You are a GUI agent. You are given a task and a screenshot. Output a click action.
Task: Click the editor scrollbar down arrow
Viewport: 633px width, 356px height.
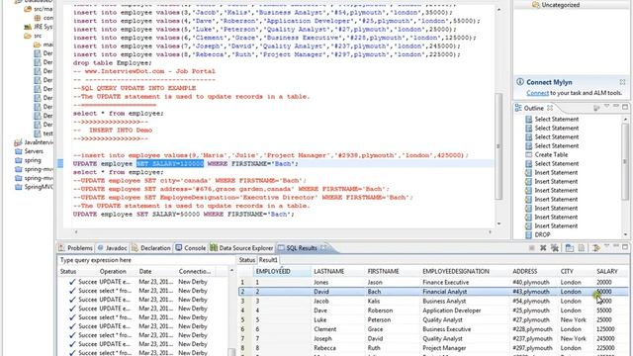pyautogui.click(x=498, y=223)
